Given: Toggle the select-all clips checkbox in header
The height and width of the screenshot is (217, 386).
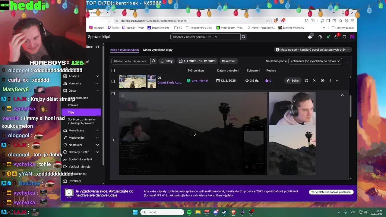Looking at the screenshot, I should point(113,71).
